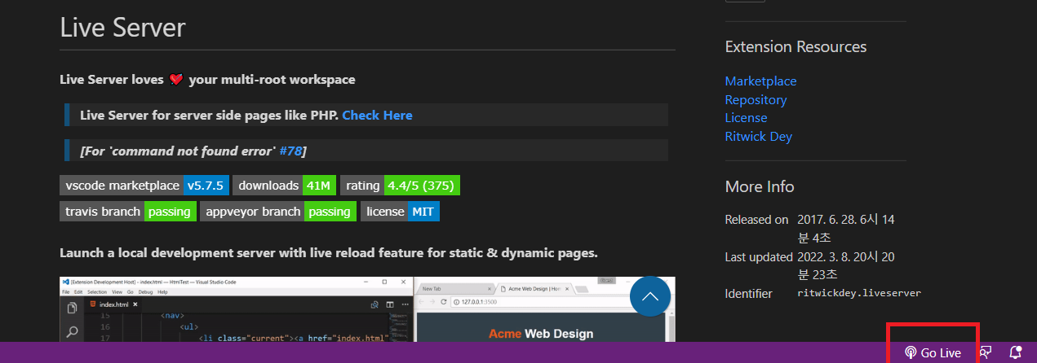Open the Marketplace resource link
1037x363 pixels.
tap(760, 81)
